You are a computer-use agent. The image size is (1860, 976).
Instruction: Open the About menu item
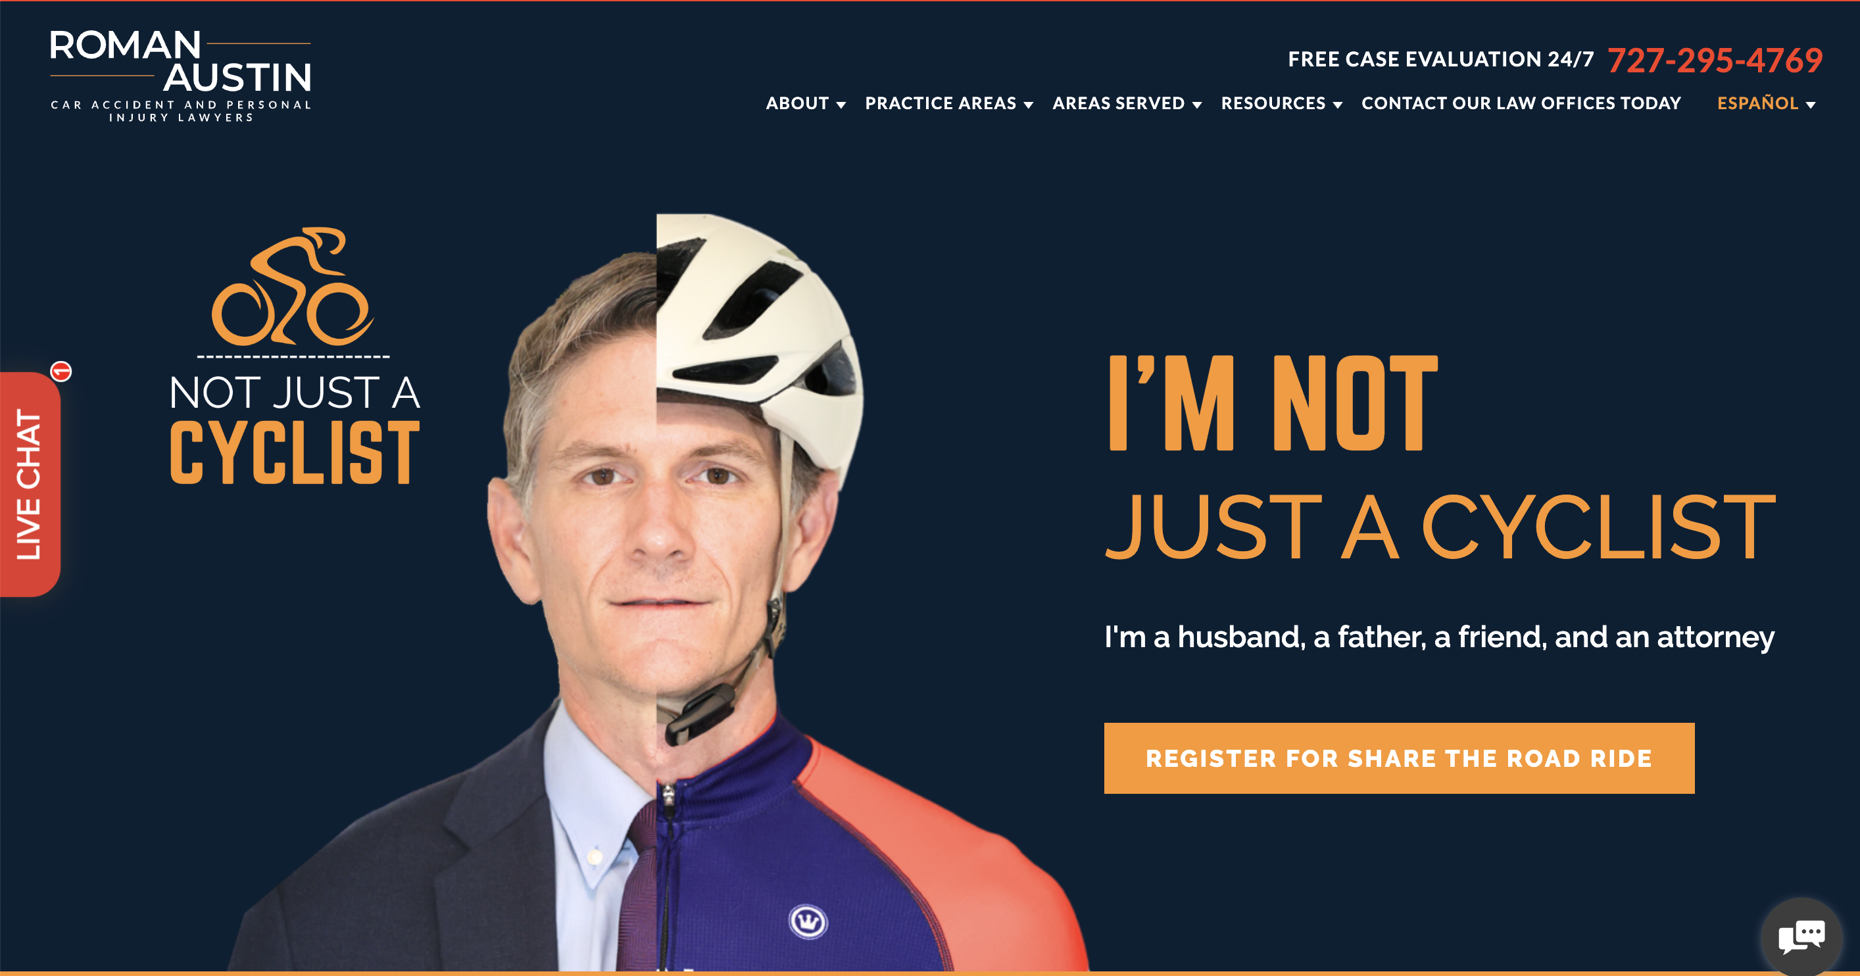tap(797, 103)
